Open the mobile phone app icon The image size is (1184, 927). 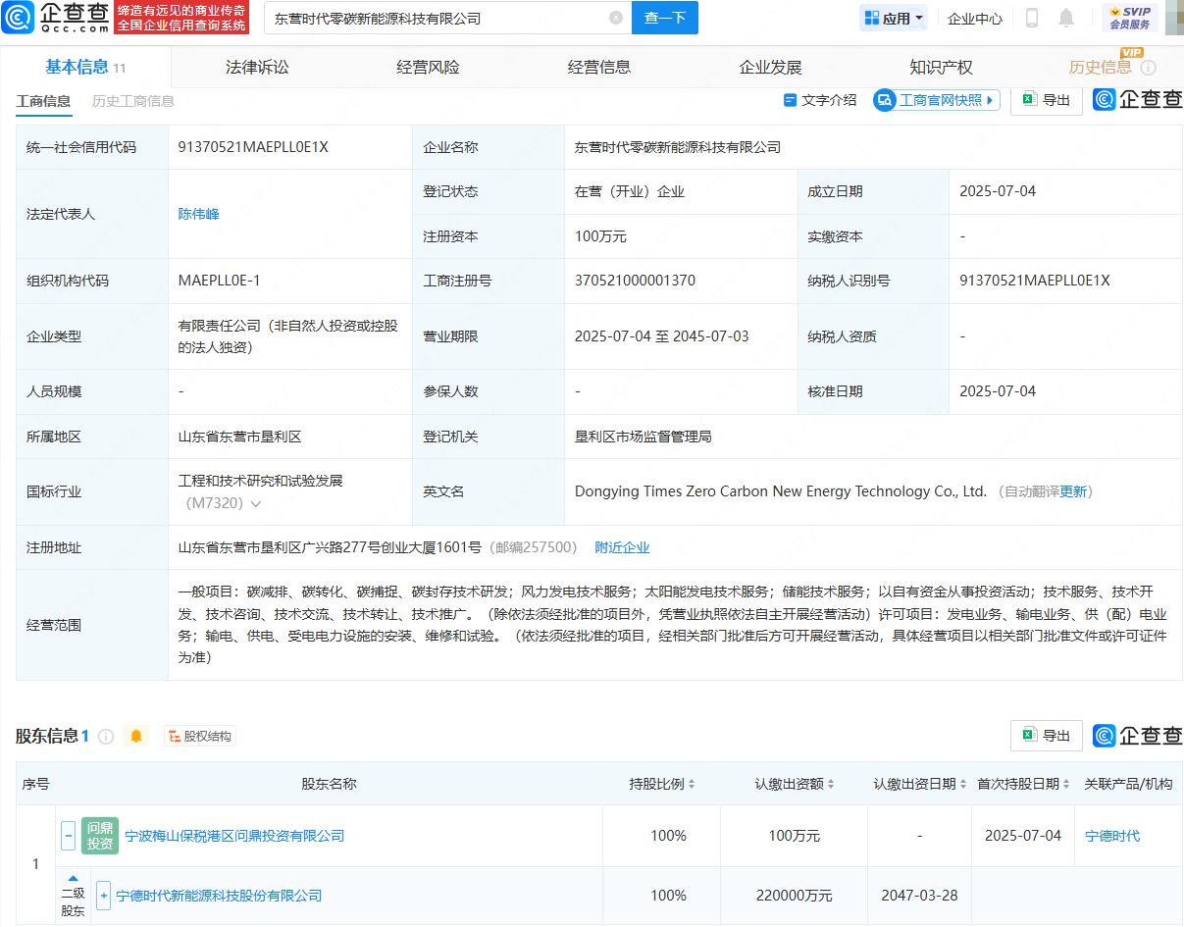pyautogui.click(x=1032, y=18)
